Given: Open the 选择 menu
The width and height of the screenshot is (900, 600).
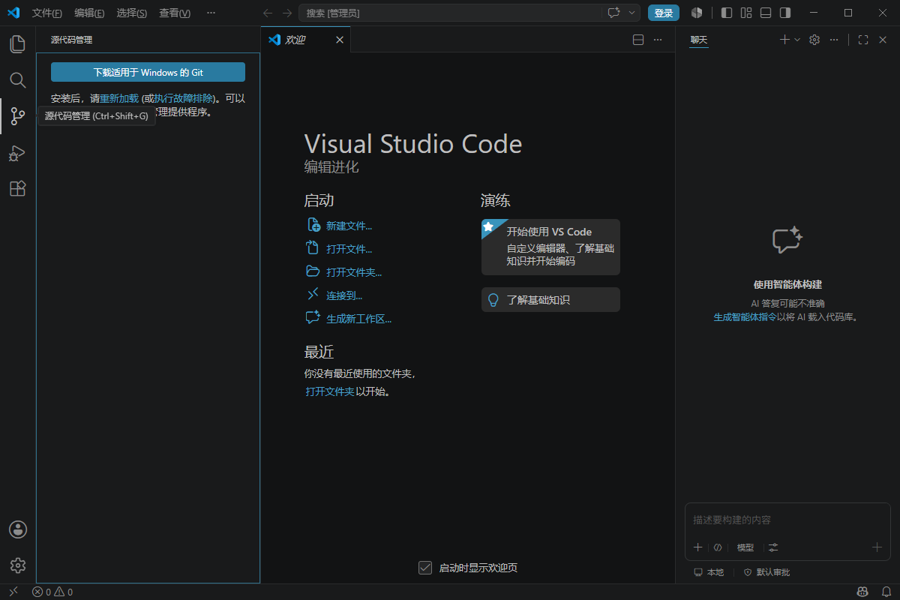Looking at the screenshot, I should 132,13.
